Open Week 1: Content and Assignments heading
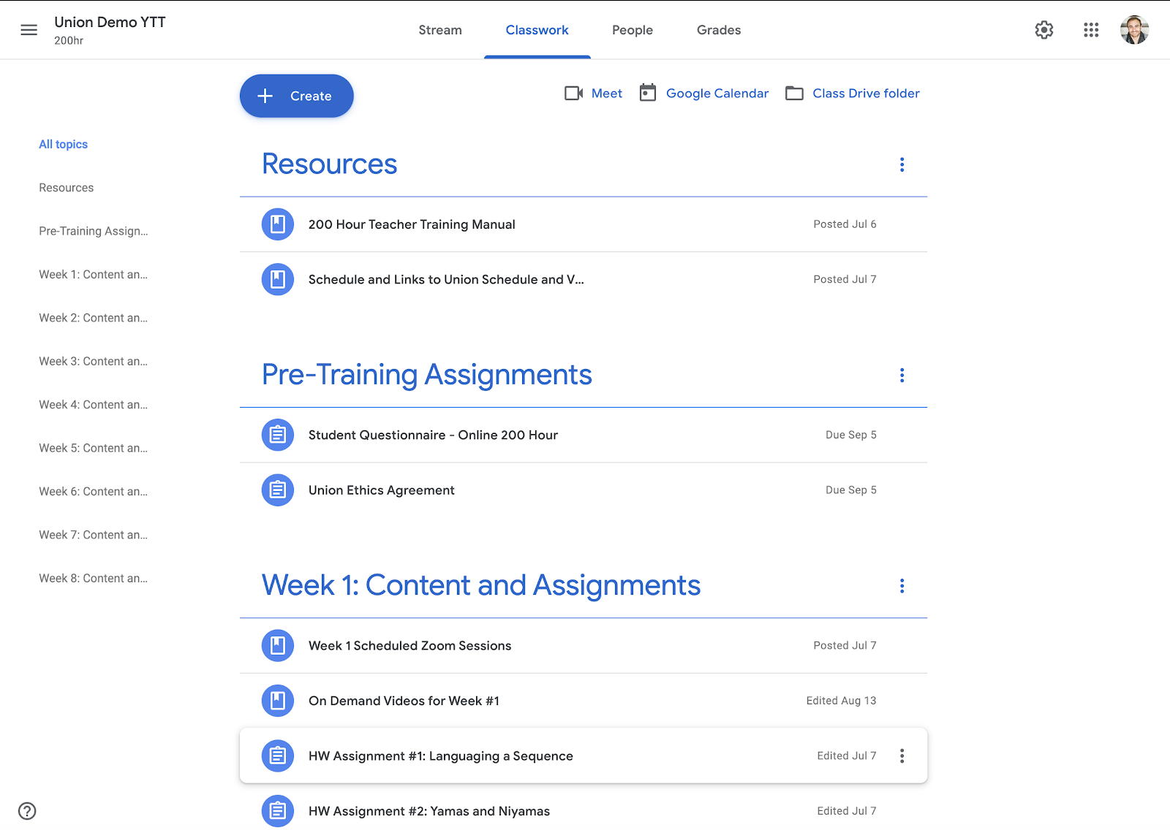This screenshot has width=1170, height=830. 481,585
